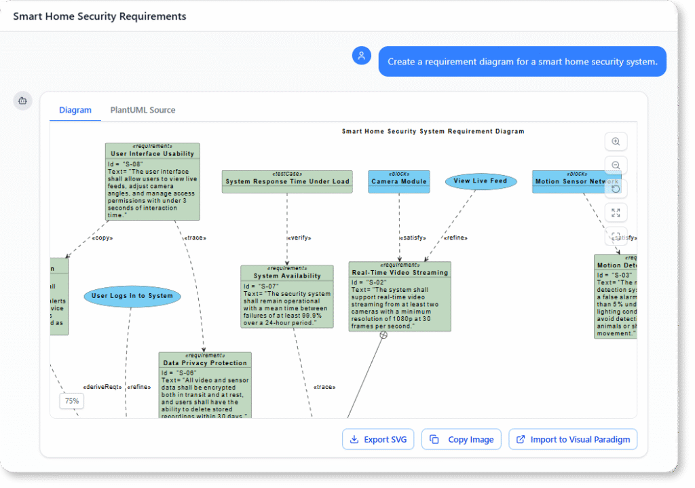The height and width of the screenshot is (488, 695).
Task: Zoom out of the diagram
Action: pos(616,165)
